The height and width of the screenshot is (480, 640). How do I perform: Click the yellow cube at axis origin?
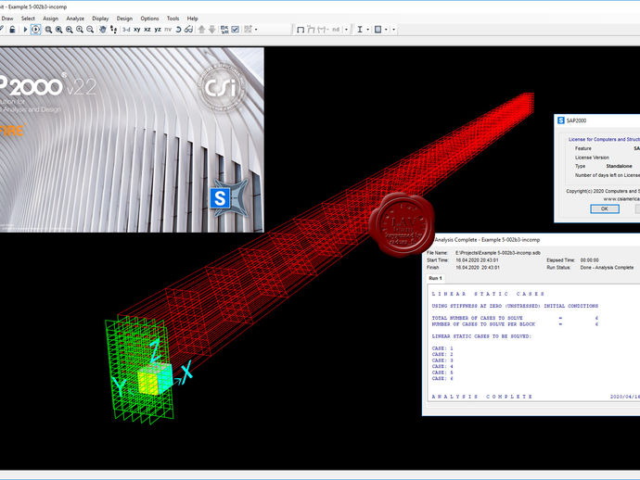coord(153,379)
